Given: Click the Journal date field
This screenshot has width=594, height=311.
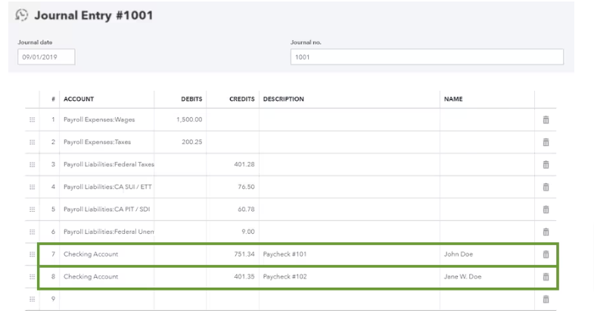Looking at the screenshot, I should [47, 58].
